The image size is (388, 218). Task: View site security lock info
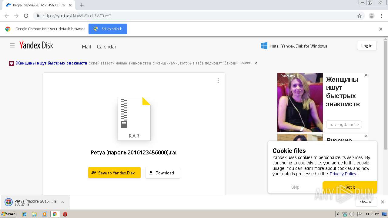(38, 16)
